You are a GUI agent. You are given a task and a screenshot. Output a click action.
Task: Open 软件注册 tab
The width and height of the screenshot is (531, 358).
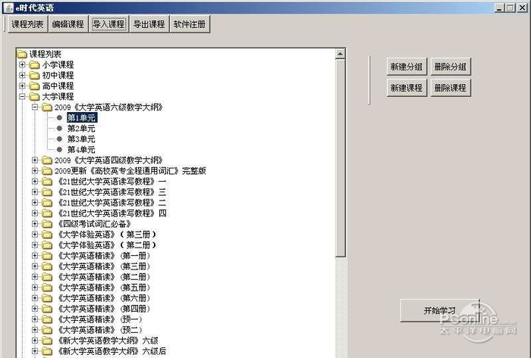190,24
